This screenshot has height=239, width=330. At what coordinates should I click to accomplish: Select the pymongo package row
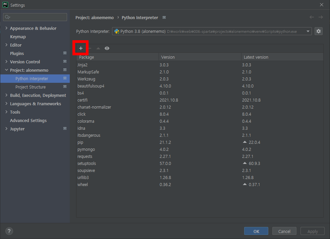[200, 150]
